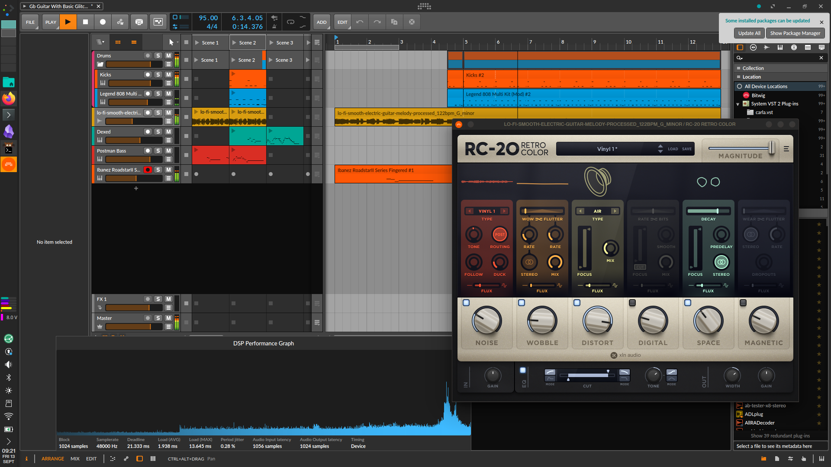The width and height of the screenshot is (831, 467).
Task: Click Show Package Manager button
Action: coord(795,33)
